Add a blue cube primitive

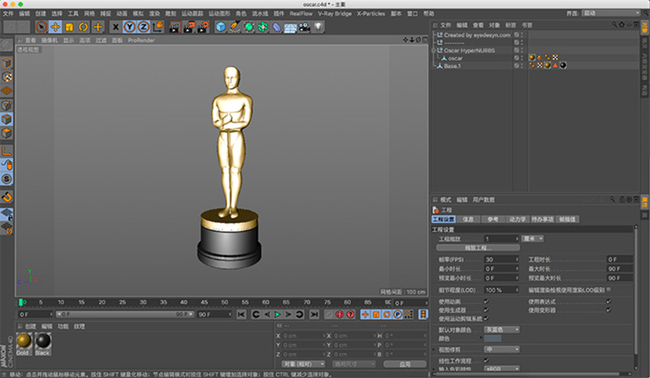pos(221,27)
